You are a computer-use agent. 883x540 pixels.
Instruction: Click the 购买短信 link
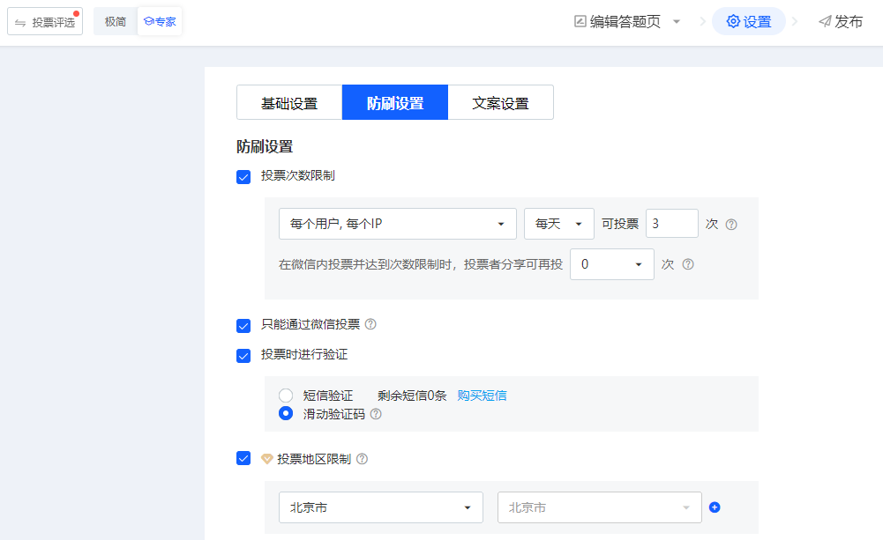coord(482,396)
